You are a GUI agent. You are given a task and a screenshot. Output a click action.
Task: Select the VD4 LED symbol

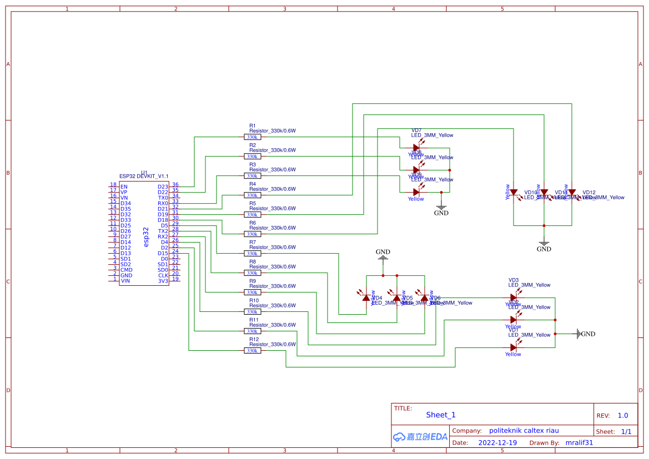366,298
